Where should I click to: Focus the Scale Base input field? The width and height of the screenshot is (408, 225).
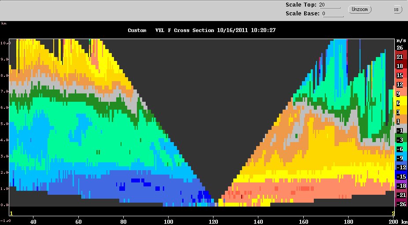(x=333, y=14)
